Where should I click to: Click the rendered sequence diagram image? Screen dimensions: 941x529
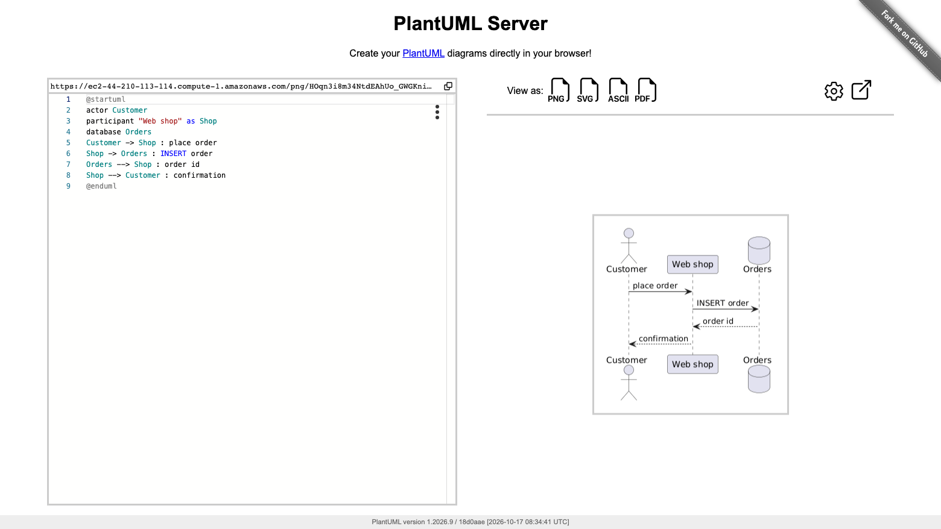point(691,315)
